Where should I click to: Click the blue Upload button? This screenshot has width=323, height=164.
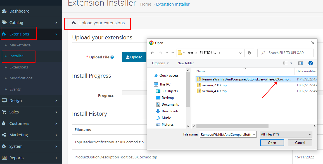[134, 57]
